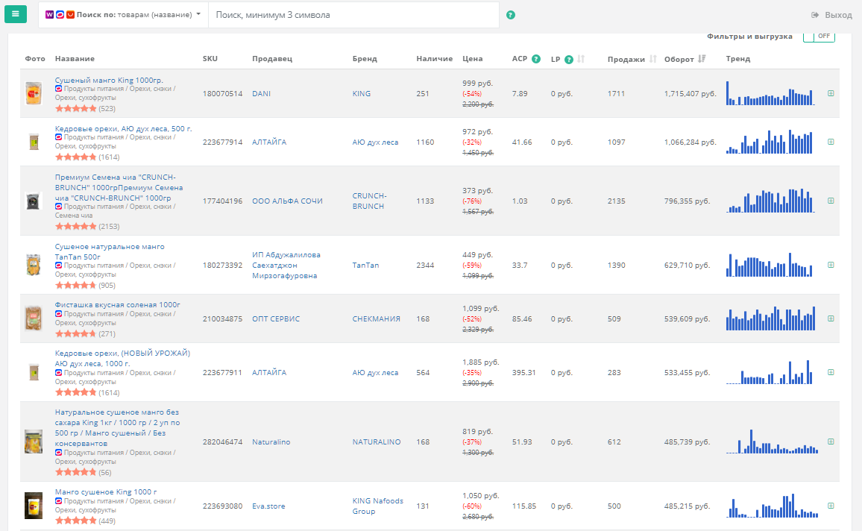Click the LP column help icon
The height and width of the screenshot is (531, 862).
coord(569,59)
